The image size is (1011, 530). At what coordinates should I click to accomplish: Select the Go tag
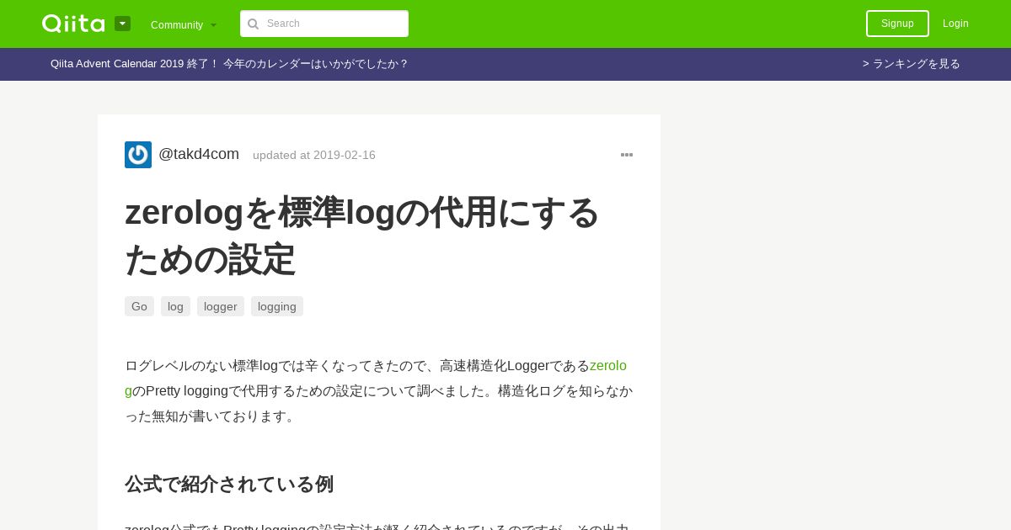139,306
